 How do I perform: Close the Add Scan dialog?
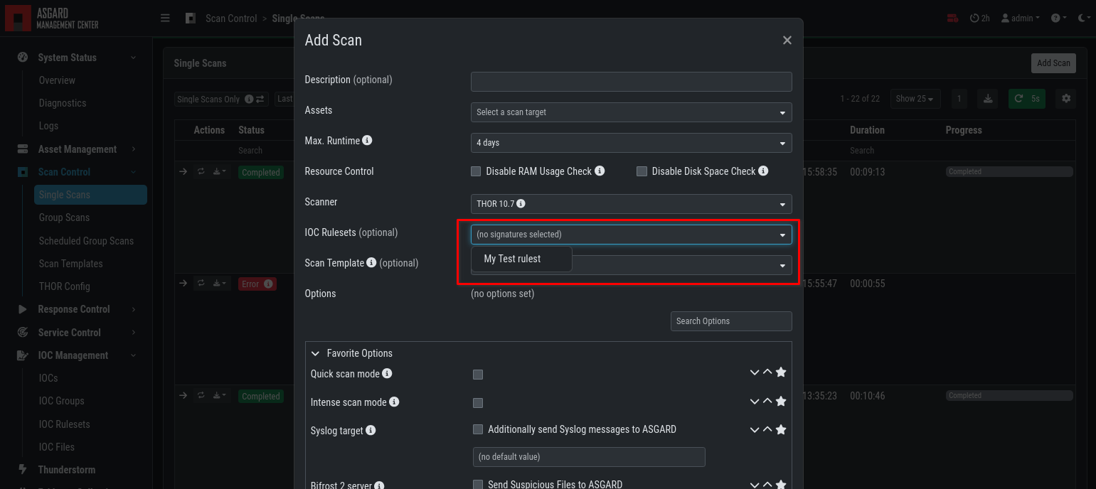click(x=787, y=41)
